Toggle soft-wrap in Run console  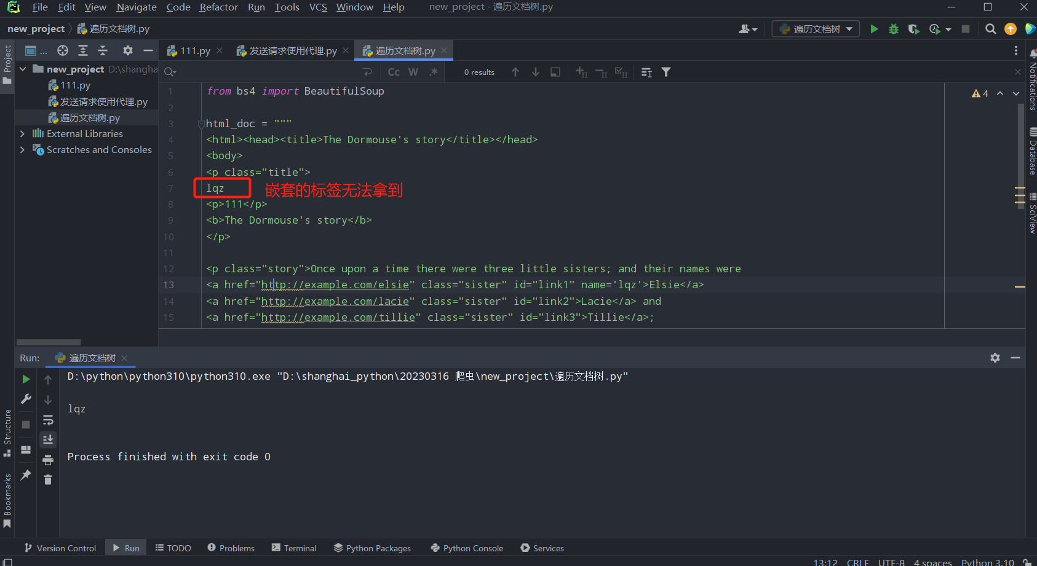pyautogui.click(x=48, y=420)
